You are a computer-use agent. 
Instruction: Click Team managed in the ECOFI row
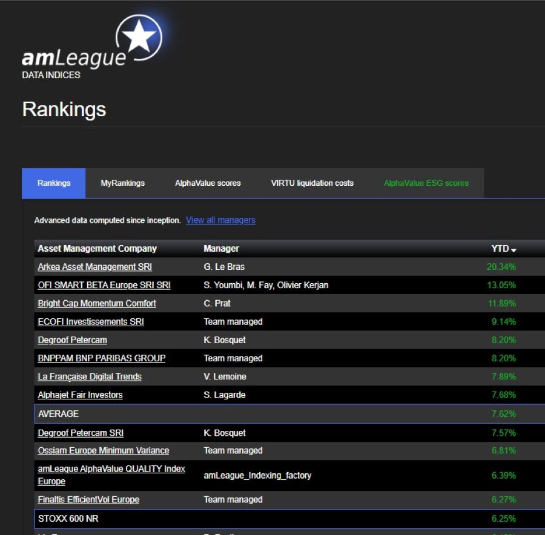(233, 322)
